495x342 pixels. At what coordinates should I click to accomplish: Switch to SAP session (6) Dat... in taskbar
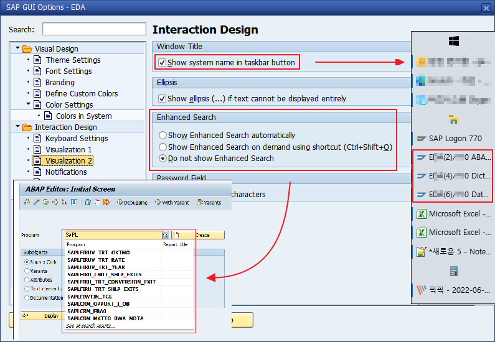pos(454,195)
